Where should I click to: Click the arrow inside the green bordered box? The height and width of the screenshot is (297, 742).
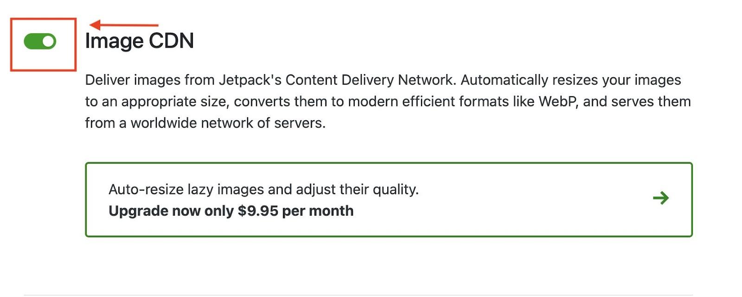coord(662,198)
